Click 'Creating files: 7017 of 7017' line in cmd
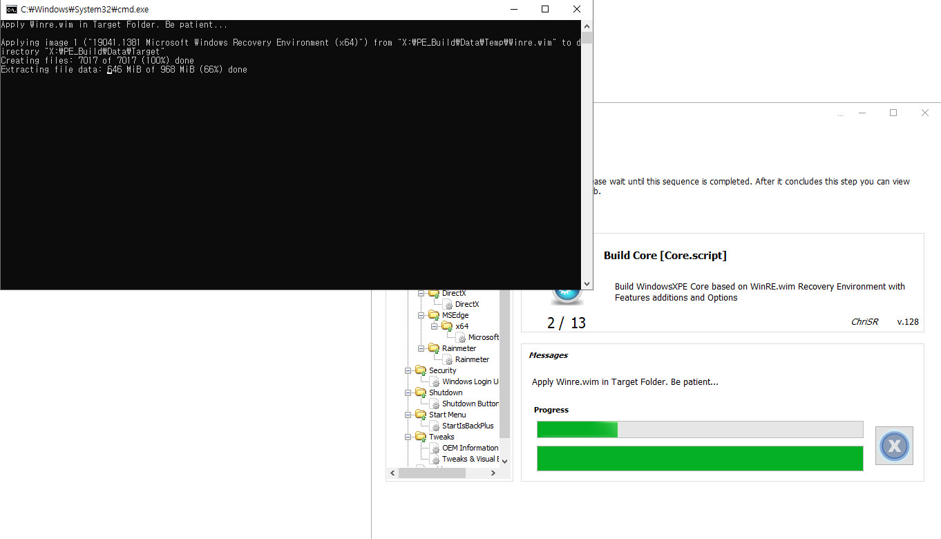 tap(97, 61)
